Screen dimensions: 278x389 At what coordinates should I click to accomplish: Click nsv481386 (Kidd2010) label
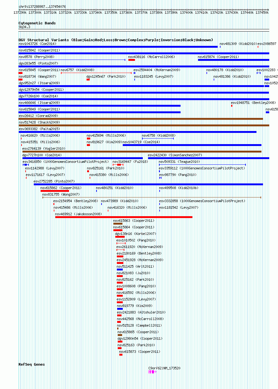pos(232,76)
